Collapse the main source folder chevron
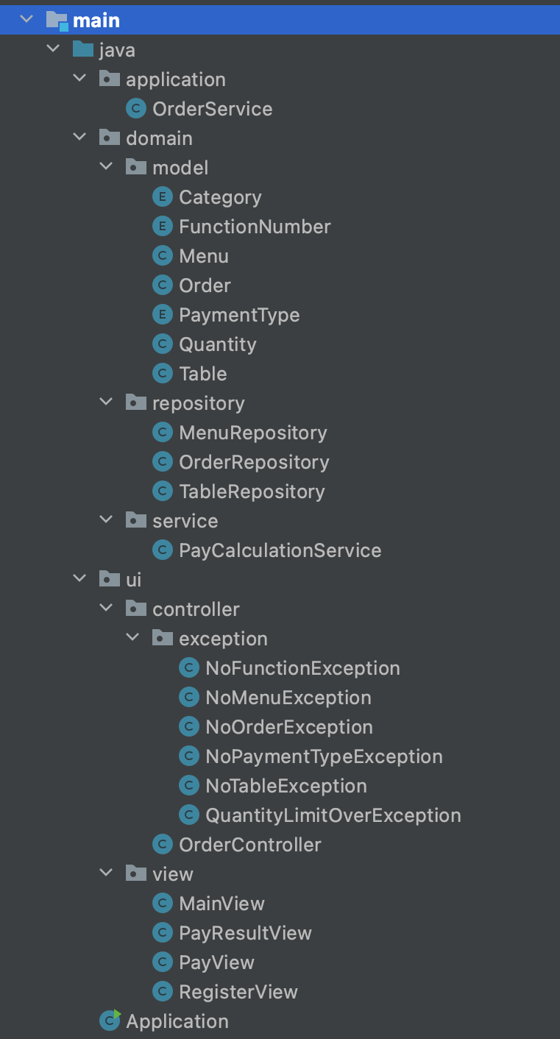Image resolution: width=560 pixels, height=1039 pixels. coord(27,20)
